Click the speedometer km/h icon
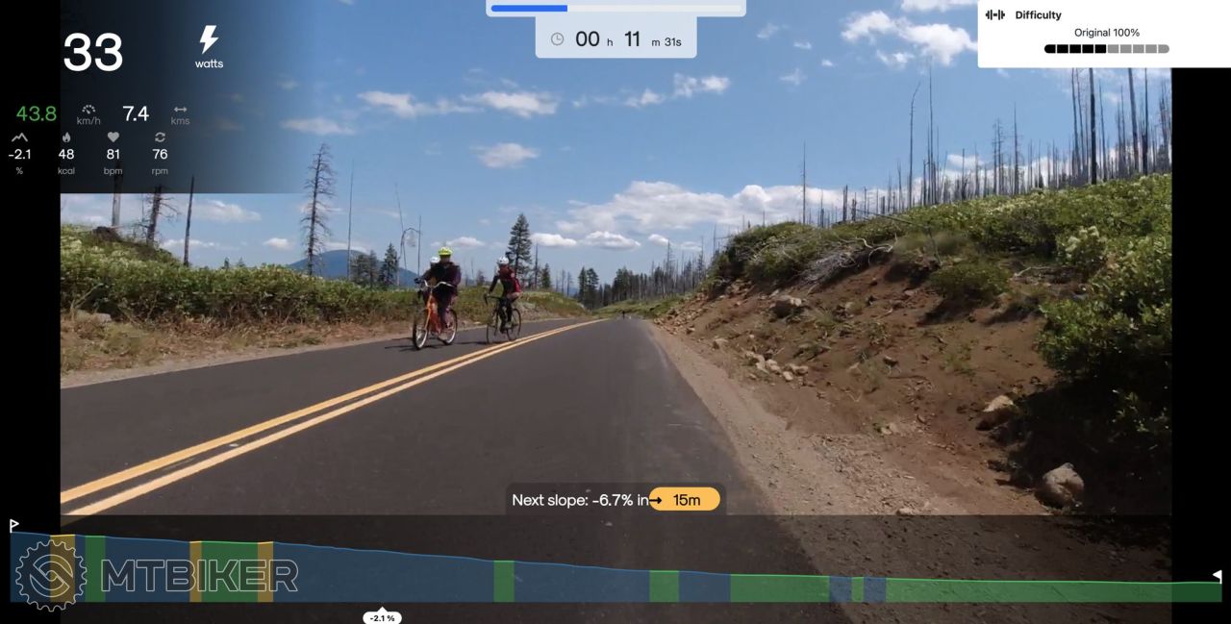Viewport: 1231px width, 624px height. tap(89, 110)
